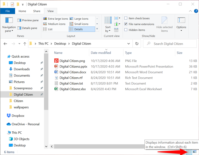Image resolution: width=199 pixels, height=155 pixels.
Task: Switch to Extra large icons layout
Action: click(x=56, y=19)
